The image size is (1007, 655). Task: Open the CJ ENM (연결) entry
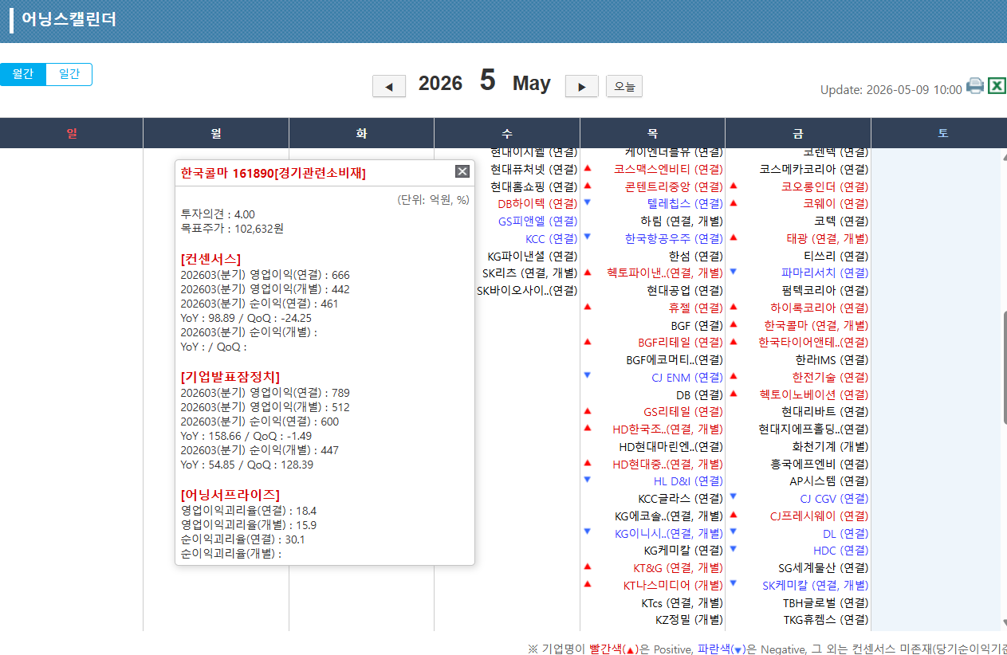[687, 377]
